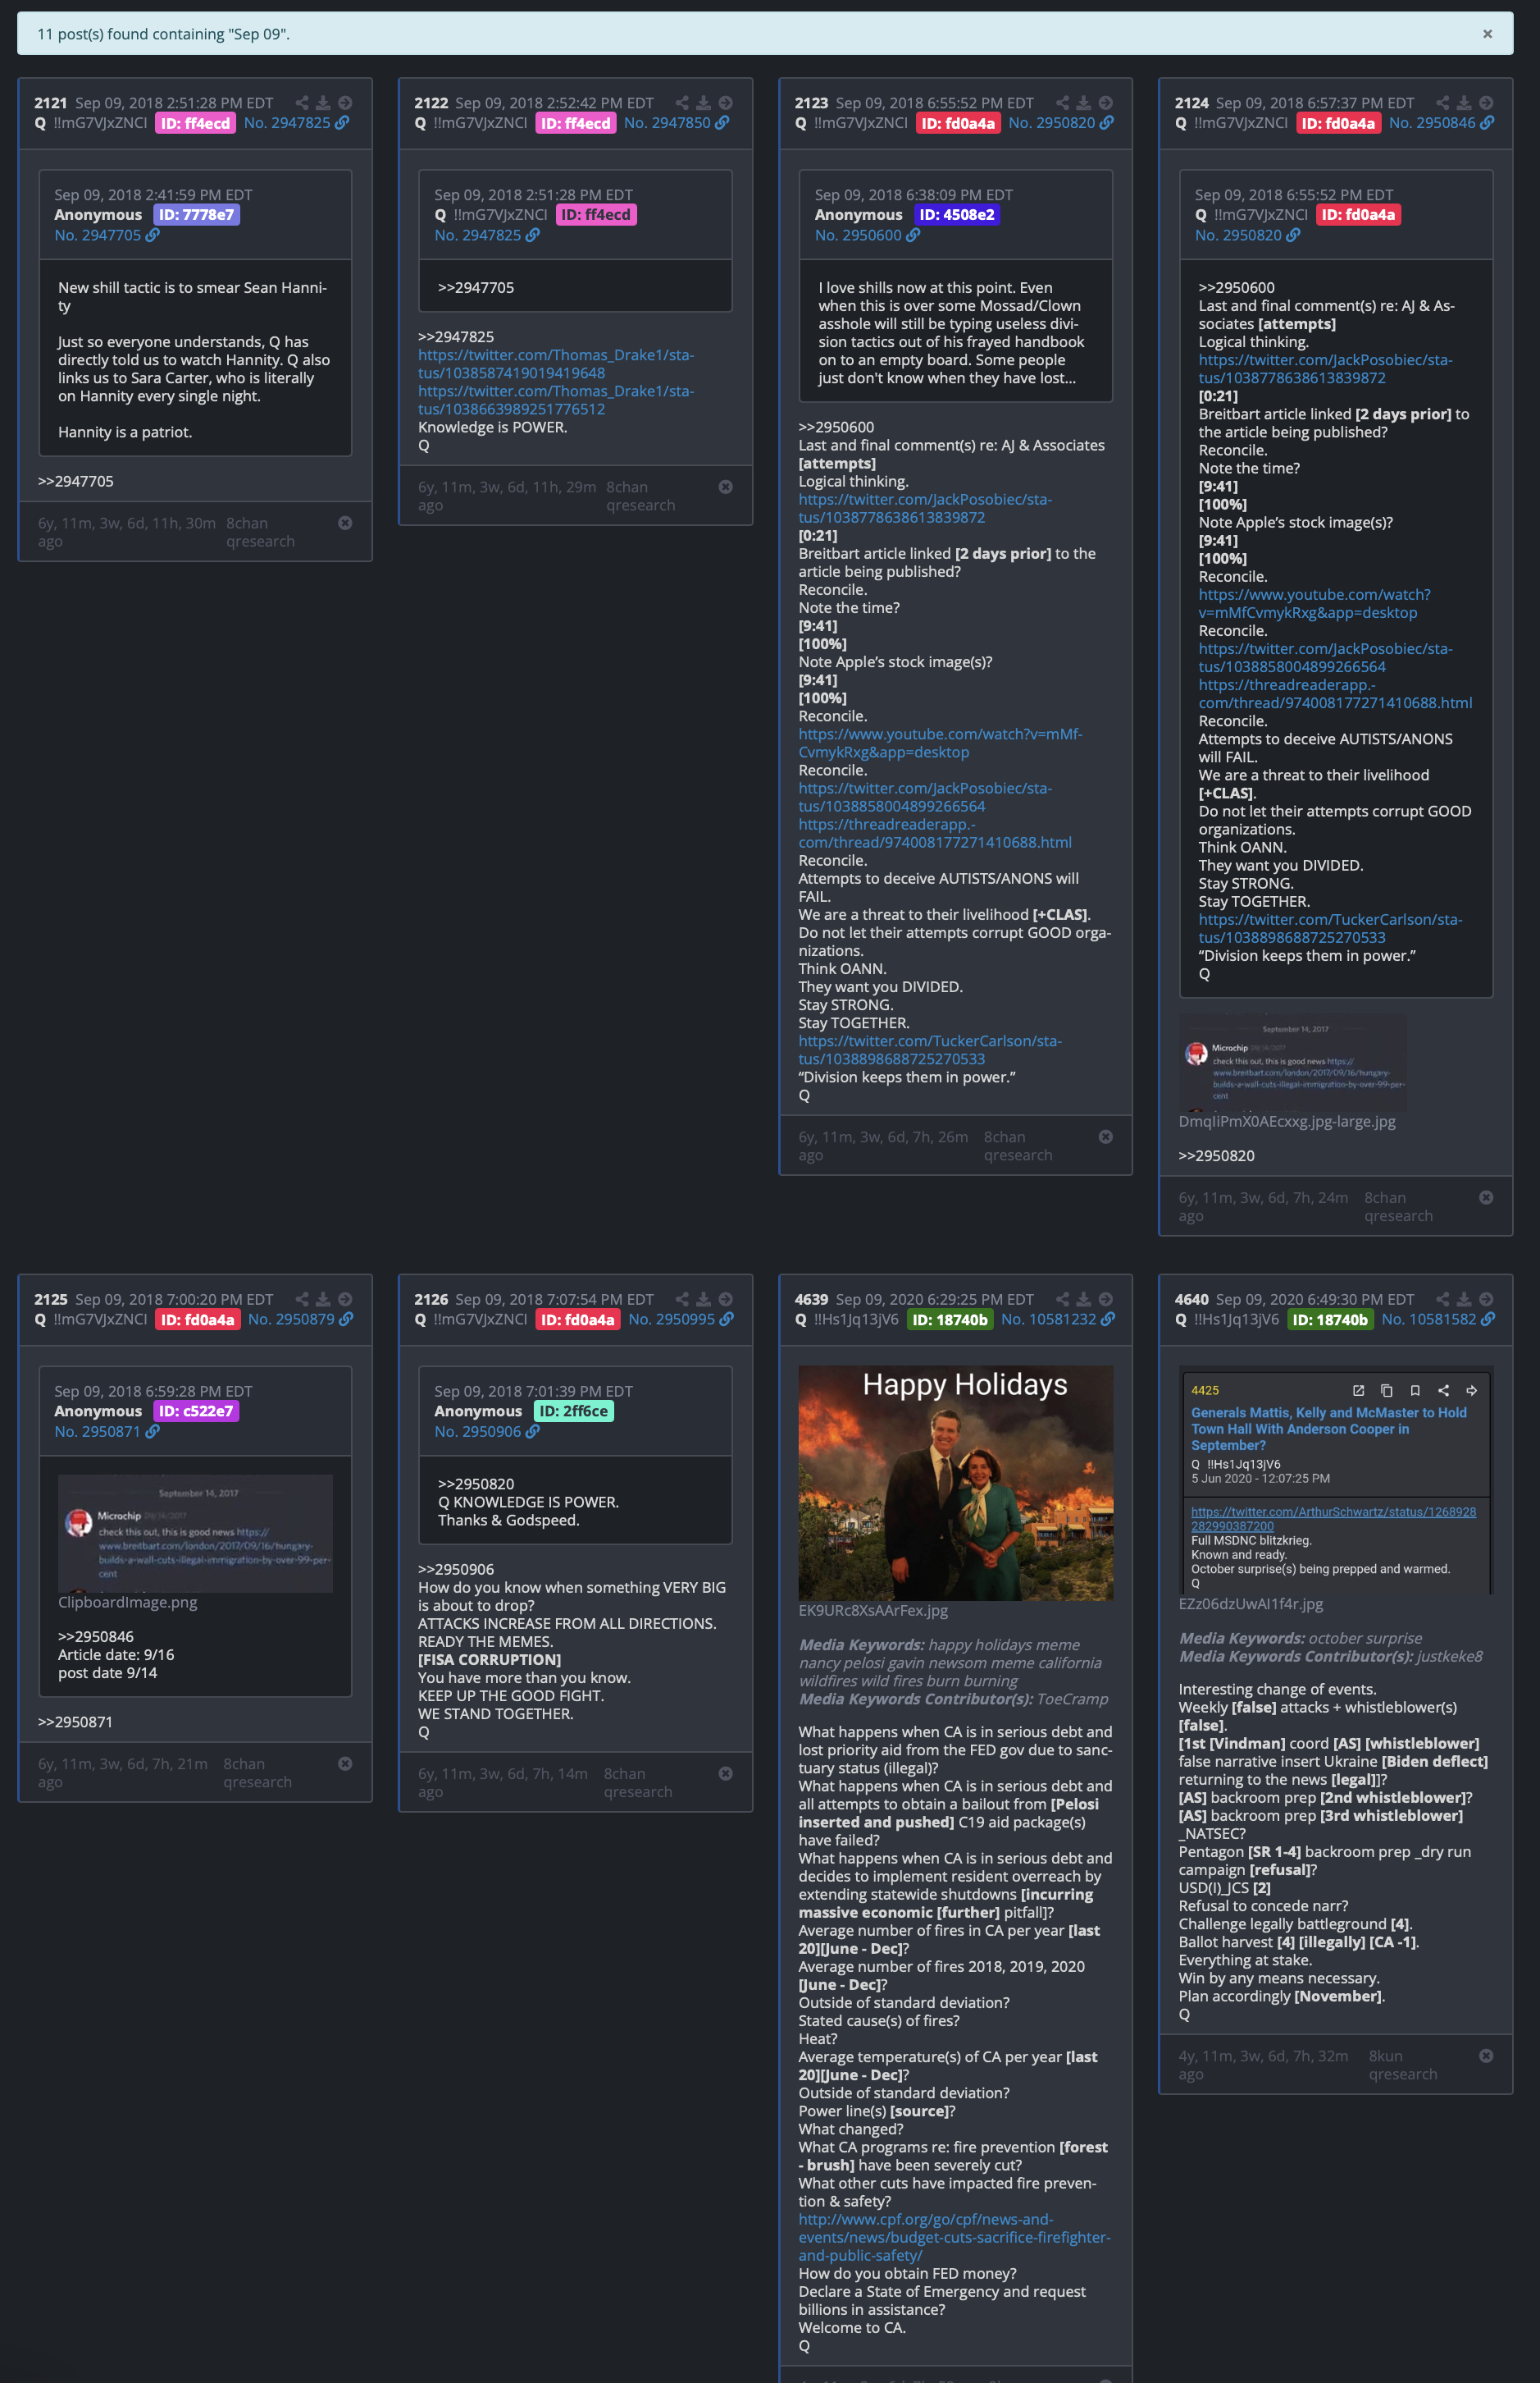Click ID 18740b badge on post 4639

950,1320
